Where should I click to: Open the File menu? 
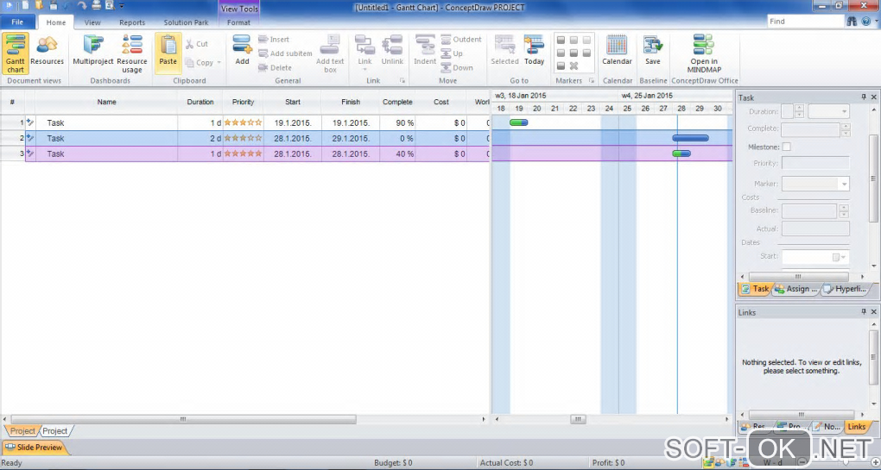click(17, 22)
